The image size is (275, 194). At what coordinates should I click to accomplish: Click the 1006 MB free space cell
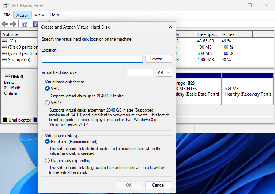(x=206, y=60)
